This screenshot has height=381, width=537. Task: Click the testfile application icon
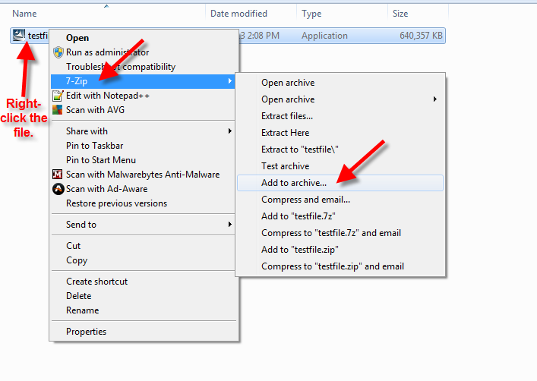[18, 36]
